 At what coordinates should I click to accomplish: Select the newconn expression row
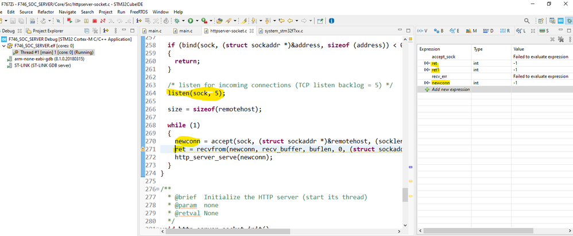[x=495, y=83]
